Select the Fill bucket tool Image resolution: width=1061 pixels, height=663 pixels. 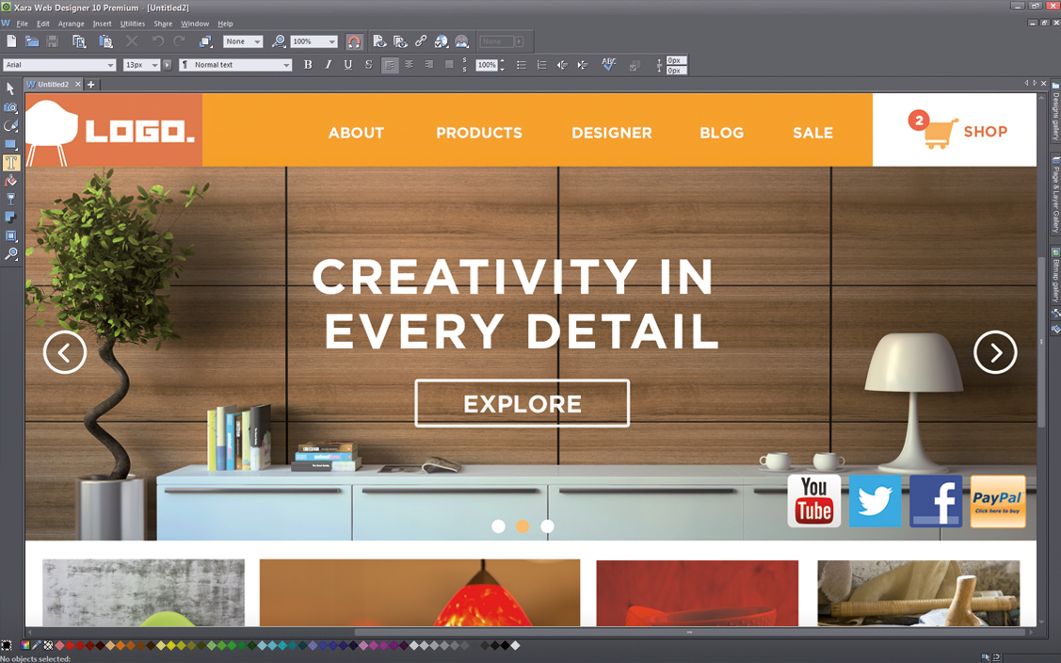10,181
